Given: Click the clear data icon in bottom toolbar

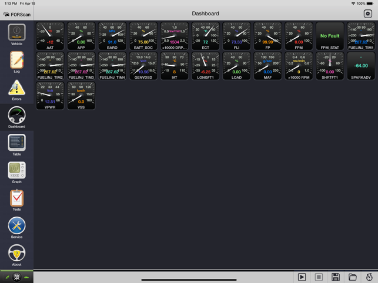Looking at the screenshot, I should coord(369,277).
